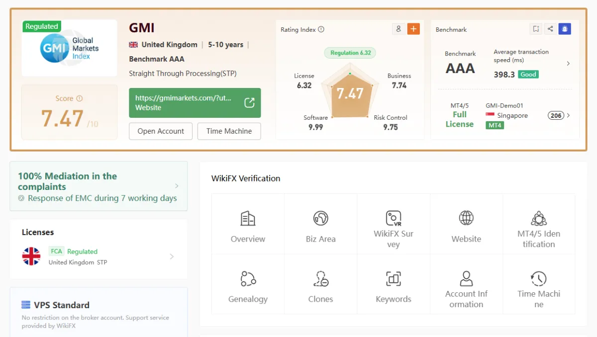Click the Open Account button
Image resolution: width=597 pixels, height=337 pixels.
click(x=161, y=131)
